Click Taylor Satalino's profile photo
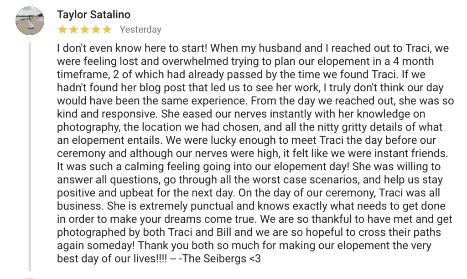Image resolution: width=467 pixels, height=279 pixels. coord(30,21)
